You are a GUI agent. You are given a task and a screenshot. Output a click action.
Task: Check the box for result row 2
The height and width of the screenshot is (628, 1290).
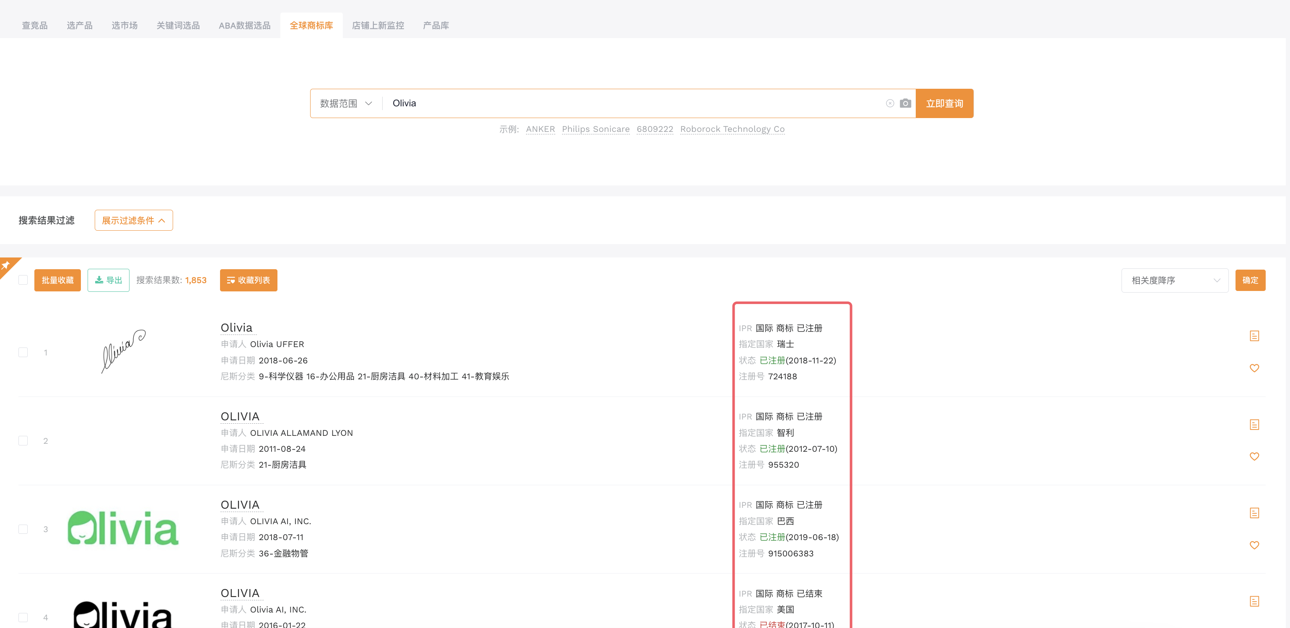[23, 441]
